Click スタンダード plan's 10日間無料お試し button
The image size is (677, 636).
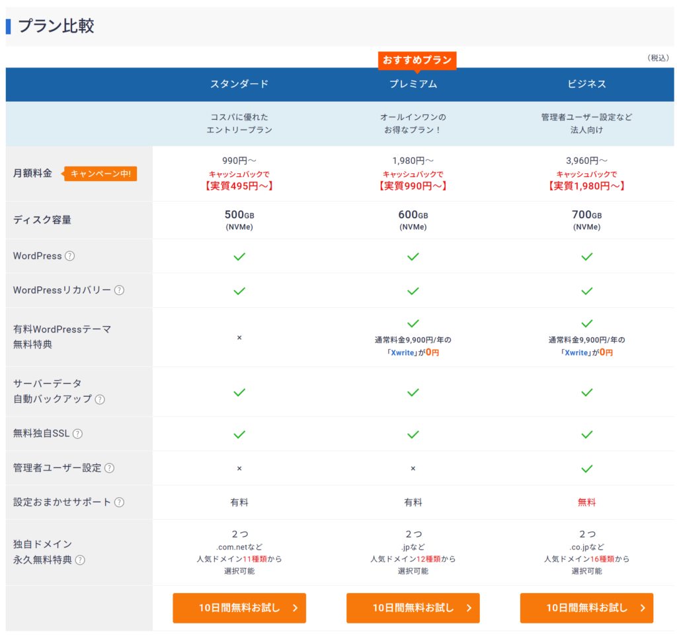tap(239, 608)
